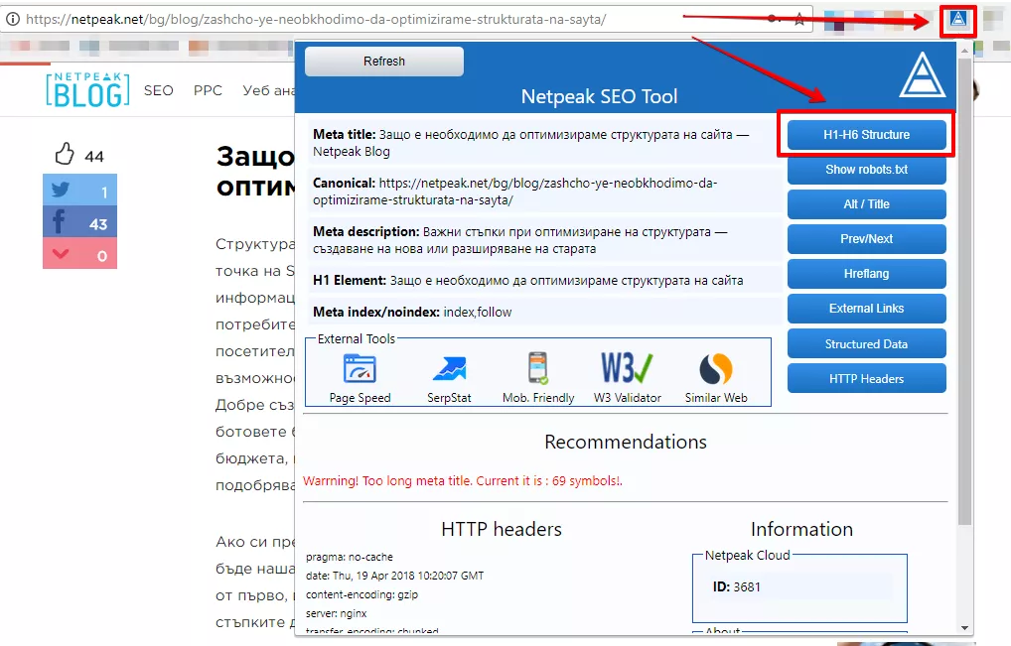
Task: View External Links list
Action: click(x=867, y=309)
